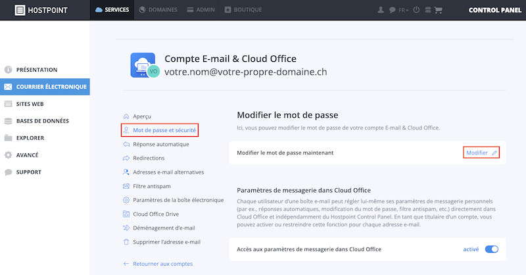Image resolution: width=526 pixels, height=275 pixels.
Task: Open the BOUTIQUE tab
Action: (x=243, y=10)
